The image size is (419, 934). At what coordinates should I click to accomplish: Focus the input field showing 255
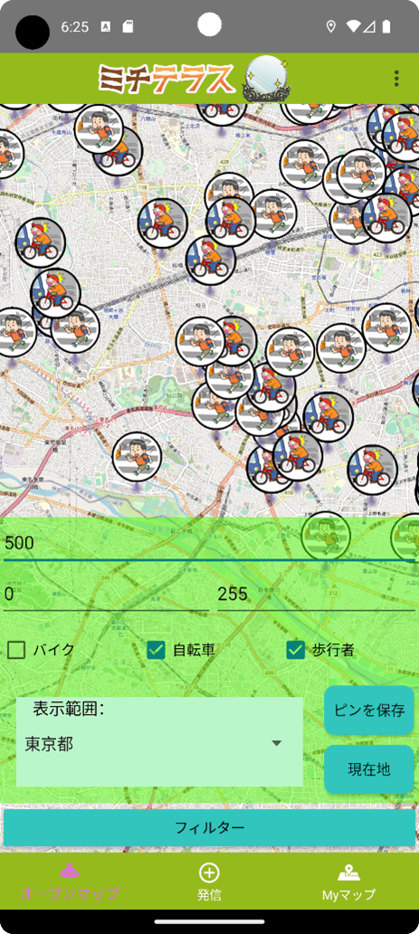tap(316, 595)
